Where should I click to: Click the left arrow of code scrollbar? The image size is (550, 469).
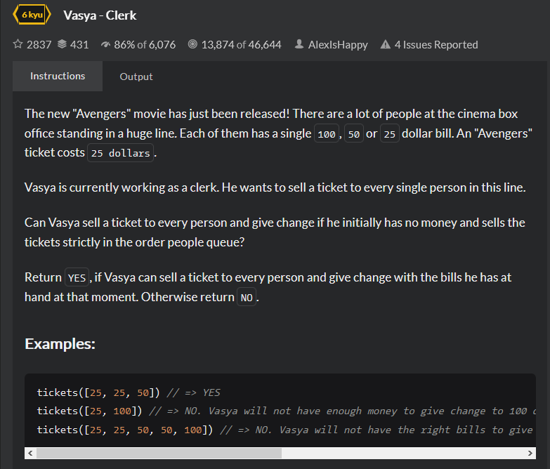[30, 453]
